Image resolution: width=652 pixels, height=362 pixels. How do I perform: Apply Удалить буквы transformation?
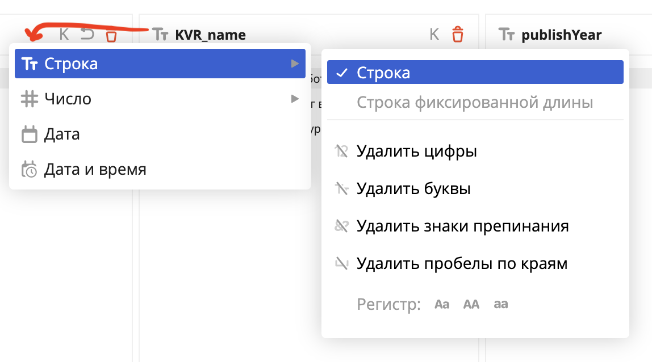click(413, 189)
